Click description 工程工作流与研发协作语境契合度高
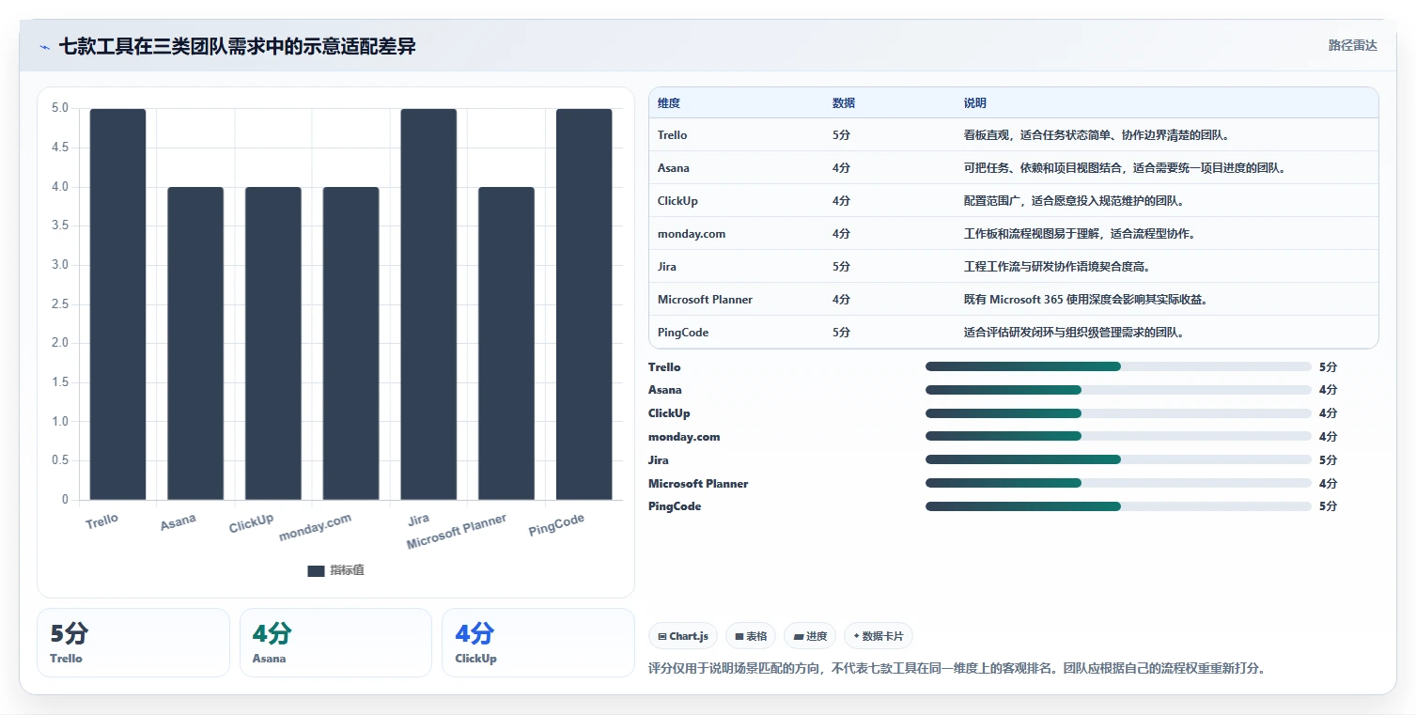This screenshot has width=1416, height=715. click(x=1060, y=267)
